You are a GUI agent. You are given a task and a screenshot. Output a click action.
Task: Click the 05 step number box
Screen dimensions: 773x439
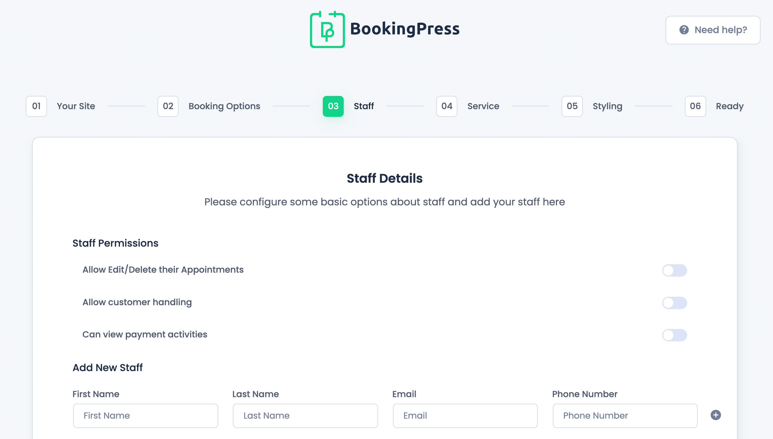pyautogui.click(x=572, y=106)
